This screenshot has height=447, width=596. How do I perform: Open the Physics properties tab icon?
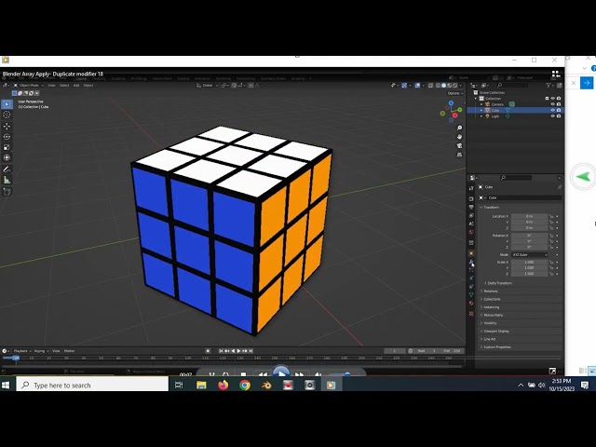click(471, 278)
